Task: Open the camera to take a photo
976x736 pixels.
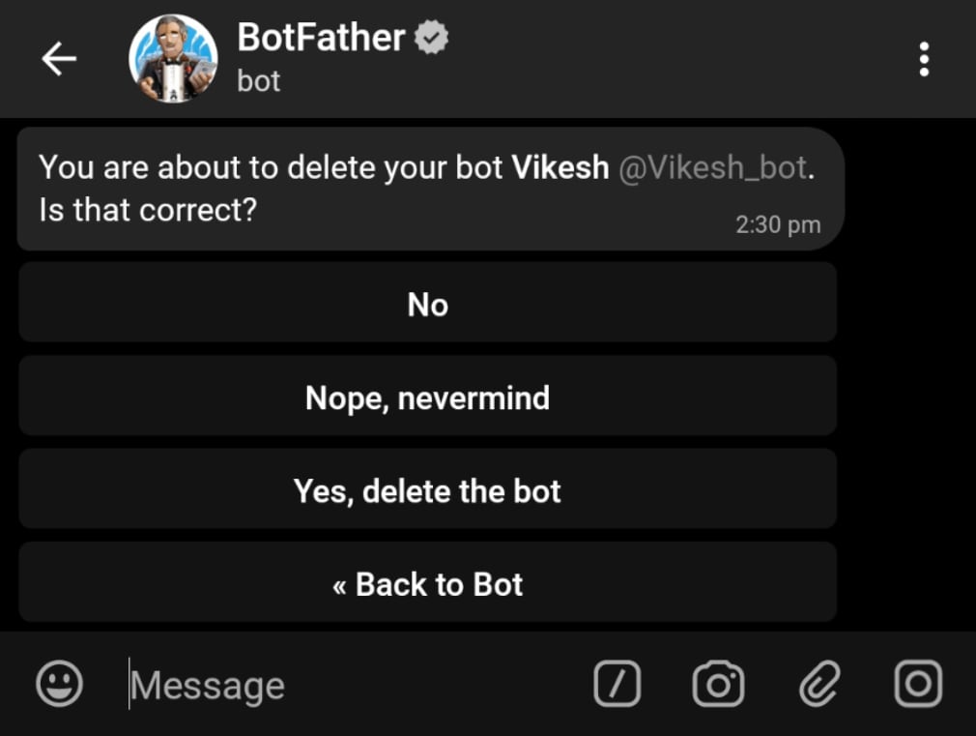Action: coord(719,684)
